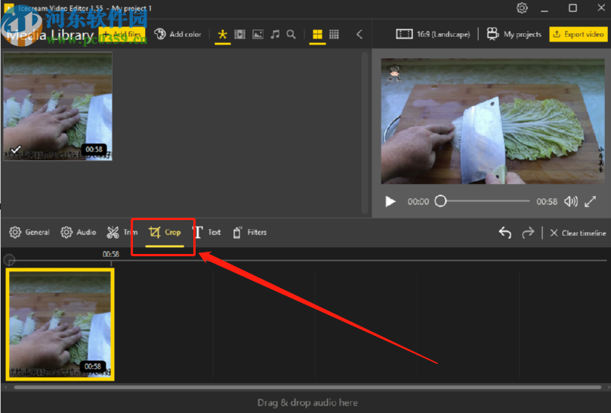Click the 00:58 timeline ruler label
This screenshot has width=611, height=413.
111,254
